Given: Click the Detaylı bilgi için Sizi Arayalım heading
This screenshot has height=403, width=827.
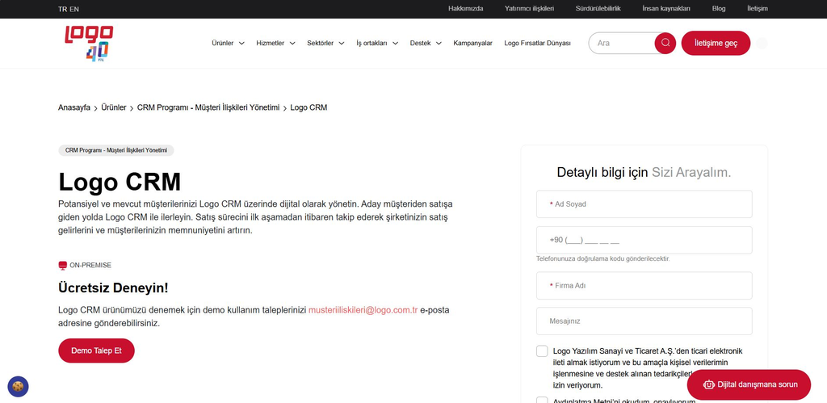Looking at the screenshot, I should pyautogui.click(x=644, y=173).
